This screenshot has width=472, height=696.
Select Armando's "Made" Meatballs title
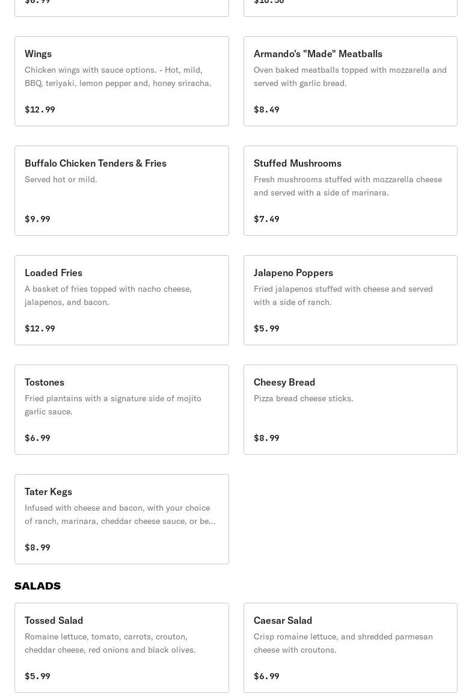coord(317,54)
